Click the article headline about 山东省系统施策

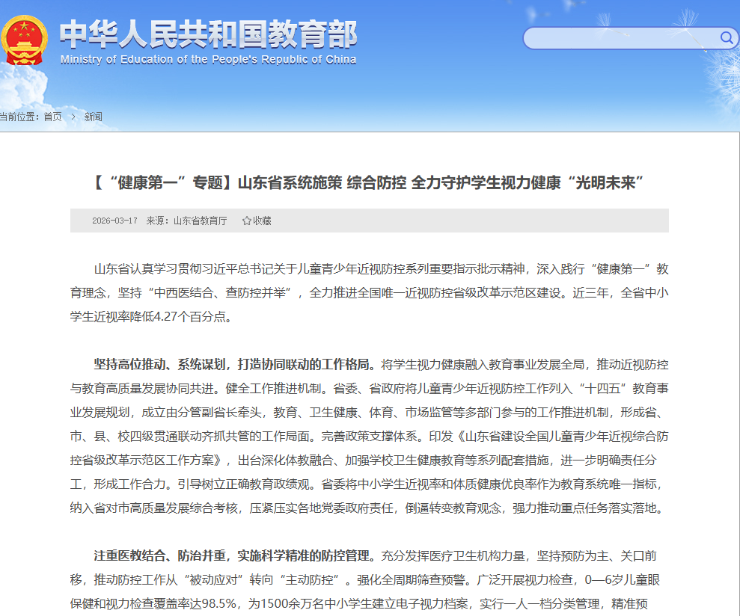(370, 182)
